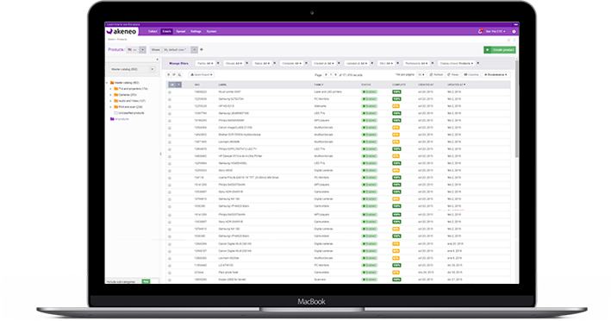
Task: Click the Manage filters link
Action: [178, 63]
